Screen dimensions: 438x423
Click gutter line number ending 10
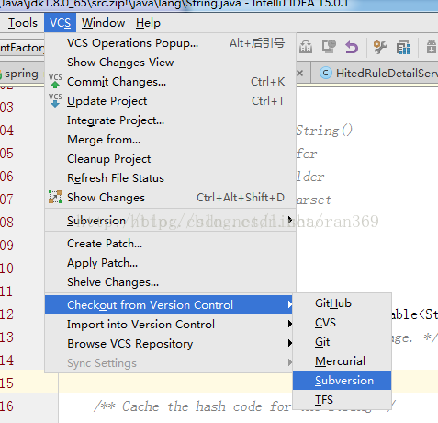[x=6, y=269]
